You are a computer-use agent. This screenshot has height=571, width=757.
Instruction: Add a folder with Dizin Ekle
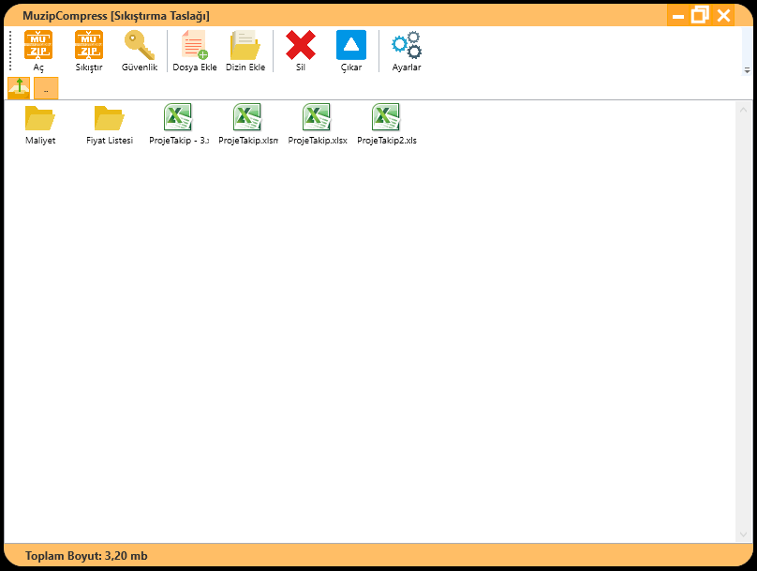click(245, 51)
